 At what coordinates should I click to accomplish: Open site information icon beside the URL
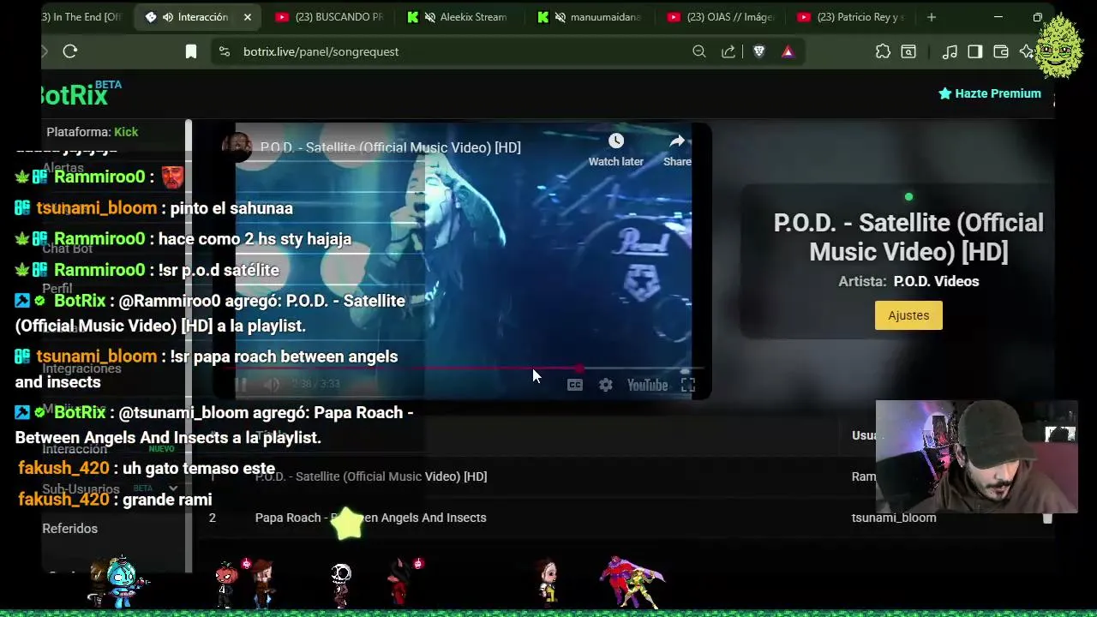tap(225, 51)
